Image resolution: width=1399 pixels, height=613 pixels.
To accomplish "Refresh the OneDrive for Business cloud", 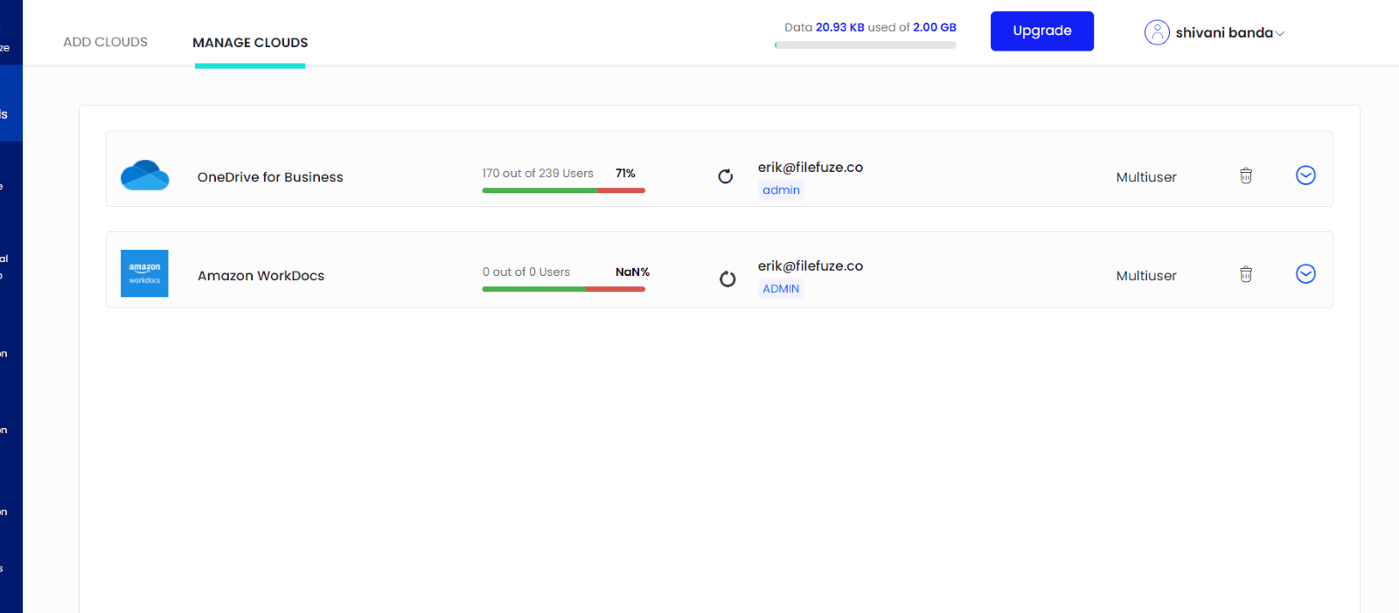I will tap(726, 176).
